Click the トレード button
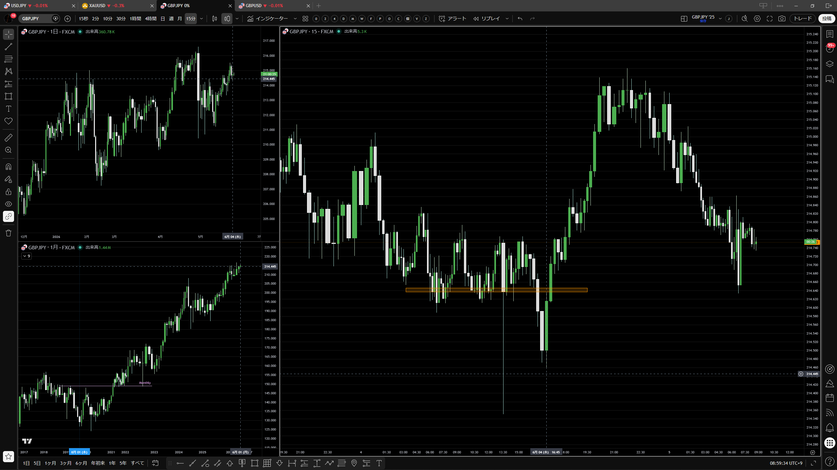Image resolution: width=837 pixels, height=470 pixels. [x=803, y=19]
